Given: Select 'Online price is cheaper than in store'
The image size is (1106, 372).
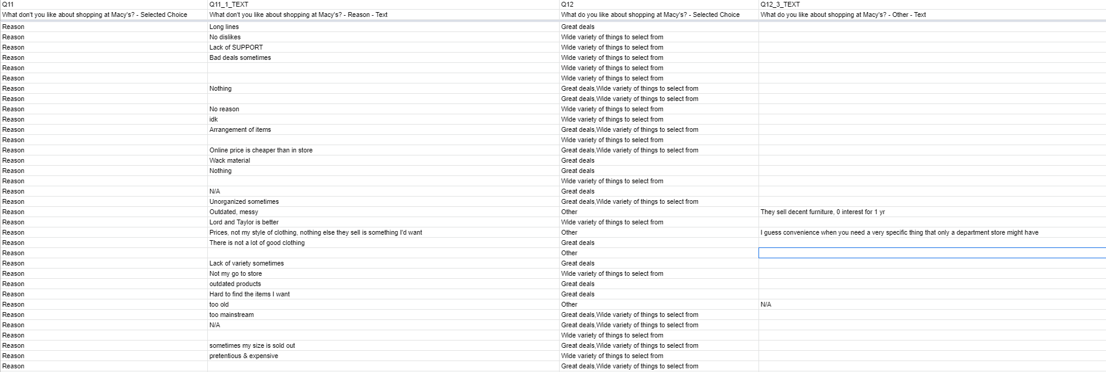Looking at the screenshot, I should [383, 150].
